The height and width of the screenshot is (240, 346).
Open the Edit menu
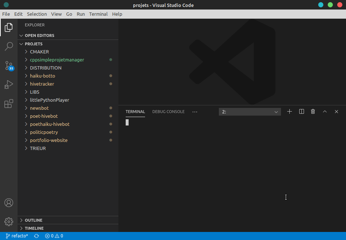pos(19,14)
